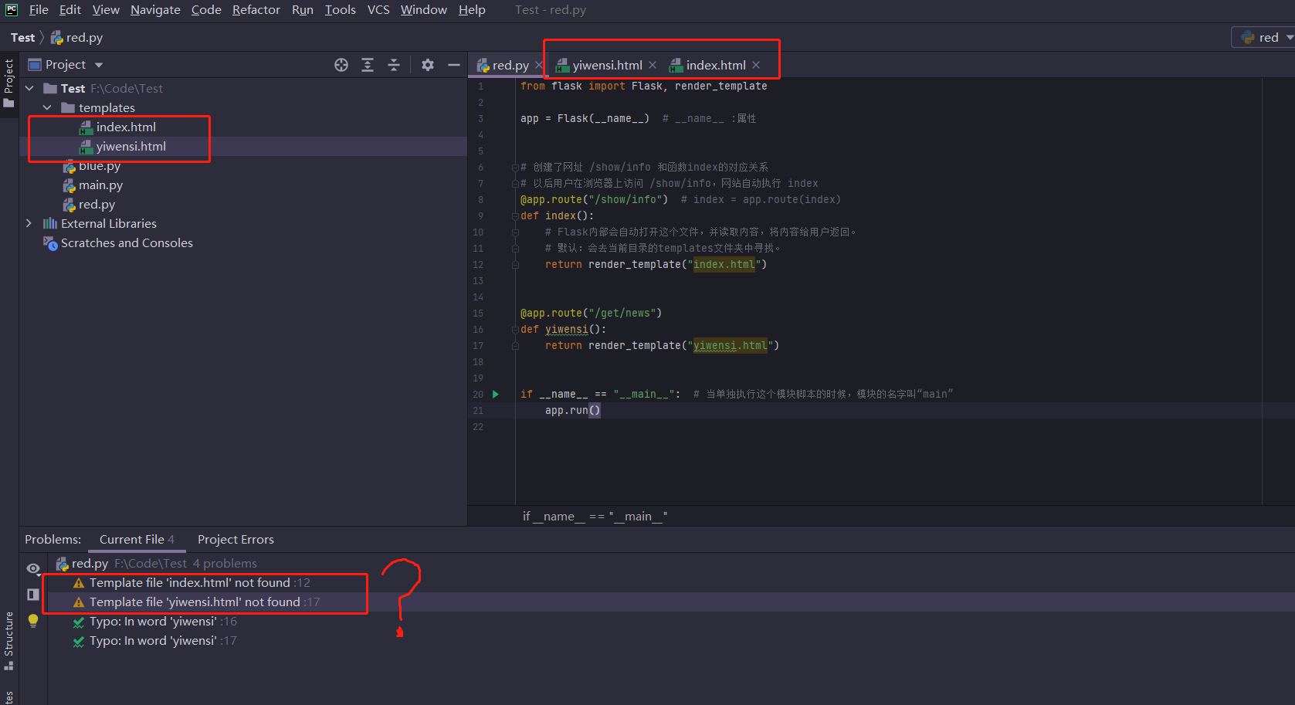Viewport: 1295px width, 705px height.
Task: Click the green run gutter arrow on line 20
Action: click(x=496, y=394)
